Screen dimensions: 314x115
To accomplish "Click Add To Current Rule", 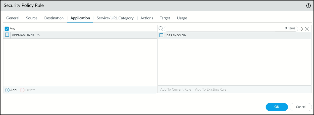I will coord(175,89).
